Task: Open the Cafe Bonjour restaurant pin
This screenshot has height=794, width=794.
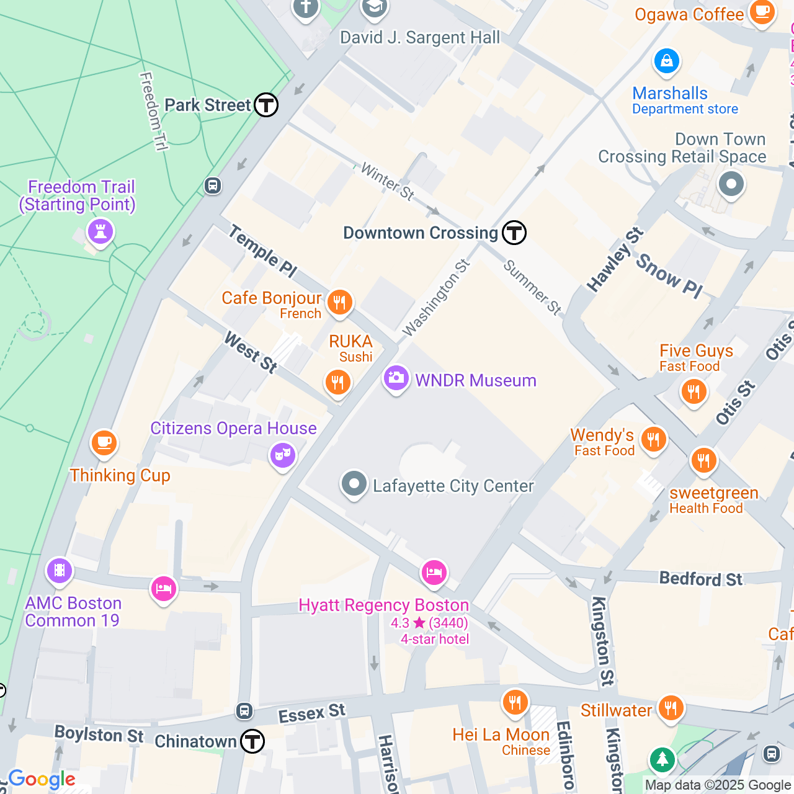Action: [339, 303]
